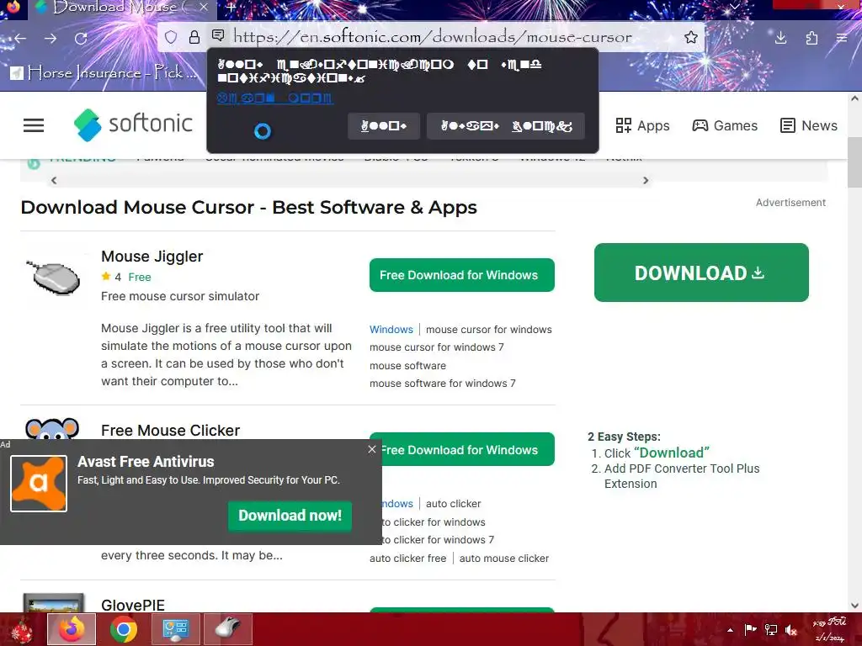Open the Firefox downloads arrow icon

click(780, 37)
